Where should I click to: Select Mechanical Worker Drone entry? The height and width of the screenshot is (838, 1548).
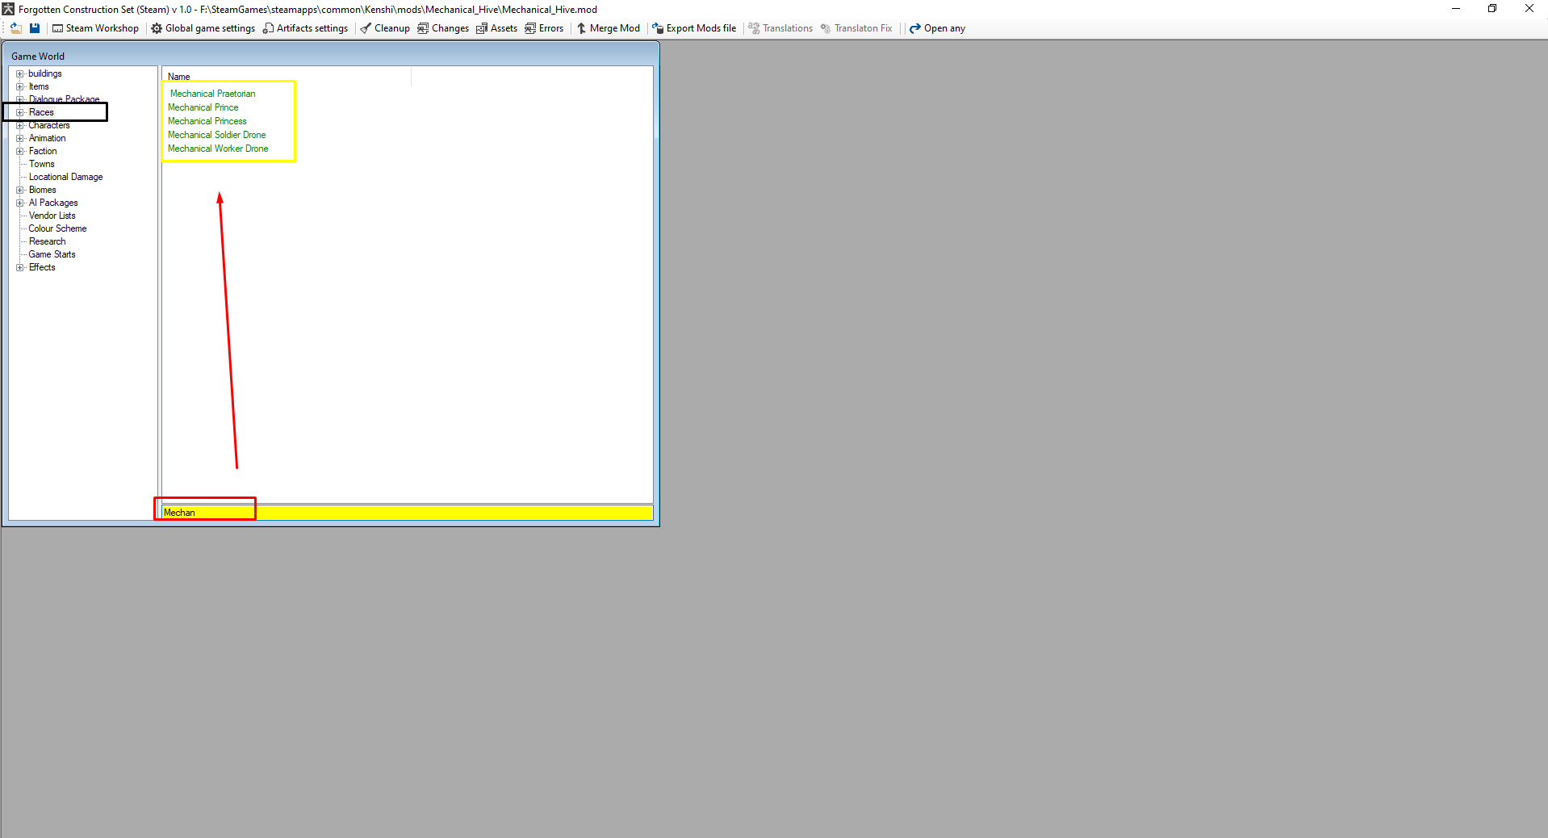[x=218, y=149]
